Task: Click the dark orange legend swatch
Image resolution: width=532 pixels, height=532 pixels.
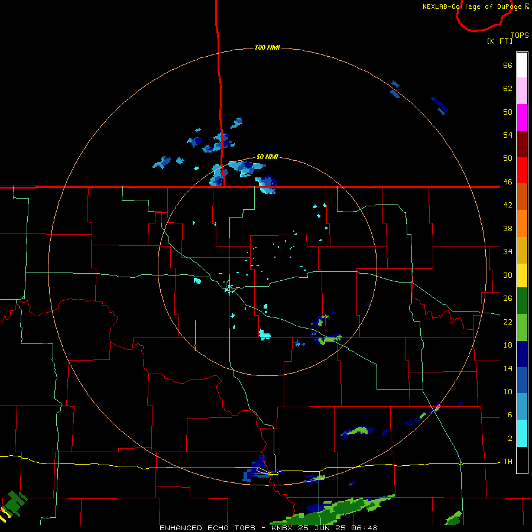Action: (522, 196)
